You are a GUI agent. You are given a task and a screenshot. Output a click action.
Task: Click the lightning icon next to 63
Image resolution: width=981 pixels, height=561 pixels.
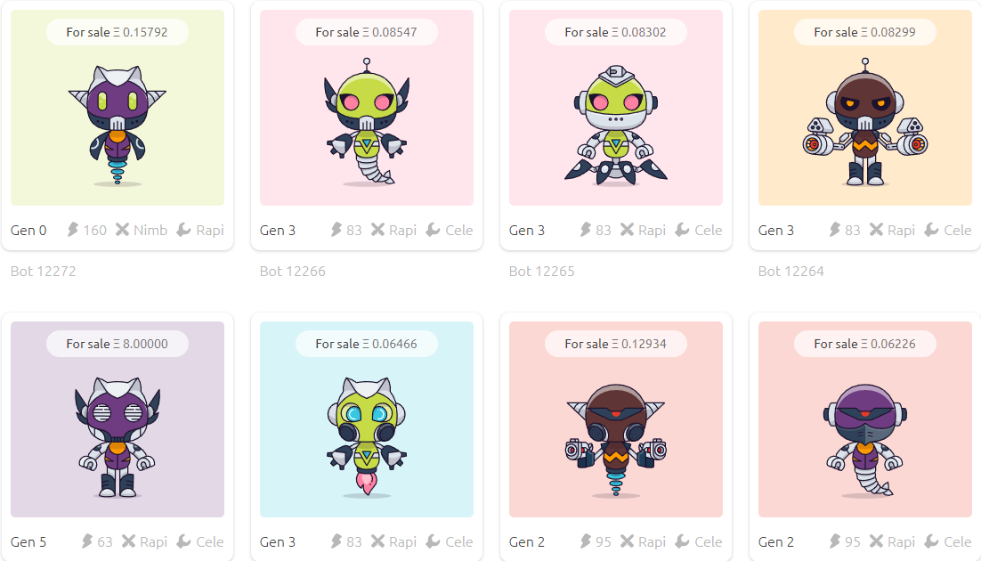(87, 541)
